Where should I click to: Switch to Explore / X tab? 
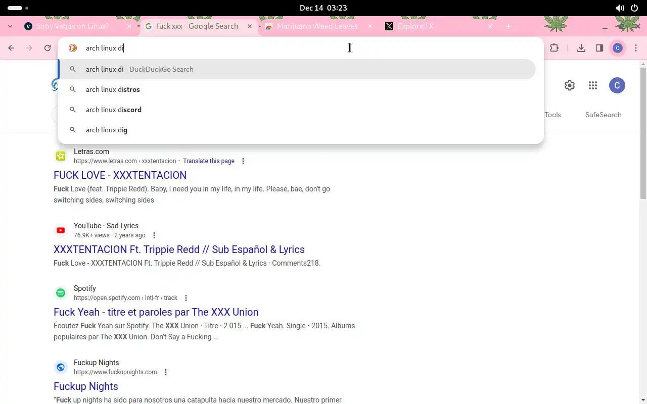(439, 26)
